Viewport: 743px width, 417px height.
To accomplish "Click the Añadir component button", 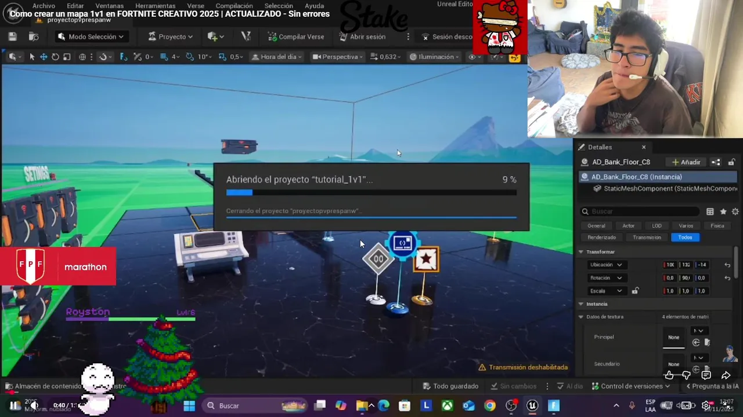I will click(686, 162).
